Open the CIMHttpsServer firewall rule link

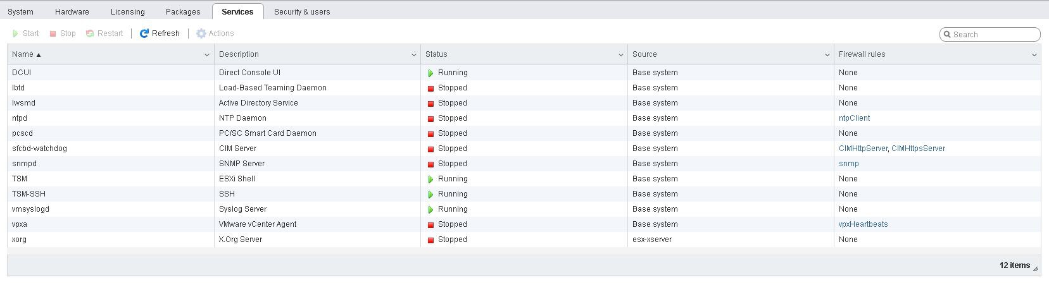(x=918, y=148)
